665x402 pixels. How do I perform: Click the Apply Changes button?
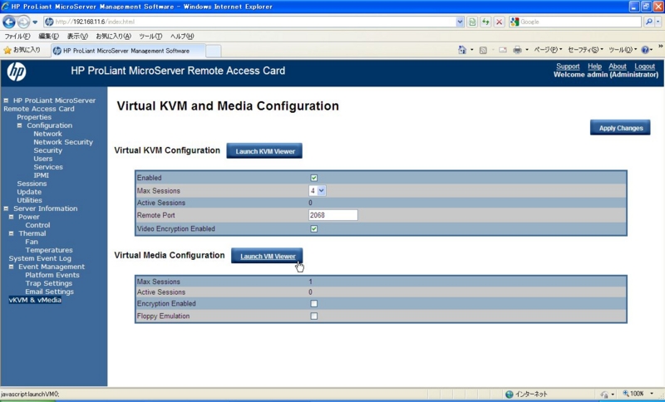(620, 128)
